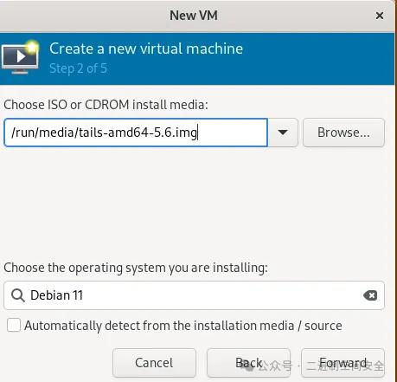Focus the ISO path field containing tails-amd64-5.6.img
Image resolution: width=397 pixels, height=382 pixels.
[136, 133]
